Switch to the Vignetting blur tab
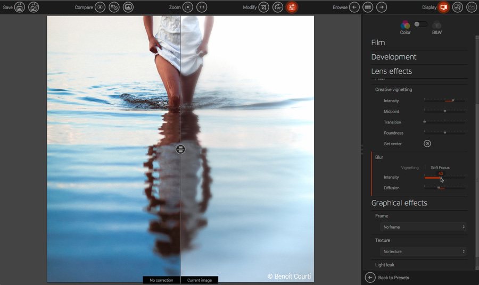The width and height of the screenshot is (479, 285). click(410, 167)
